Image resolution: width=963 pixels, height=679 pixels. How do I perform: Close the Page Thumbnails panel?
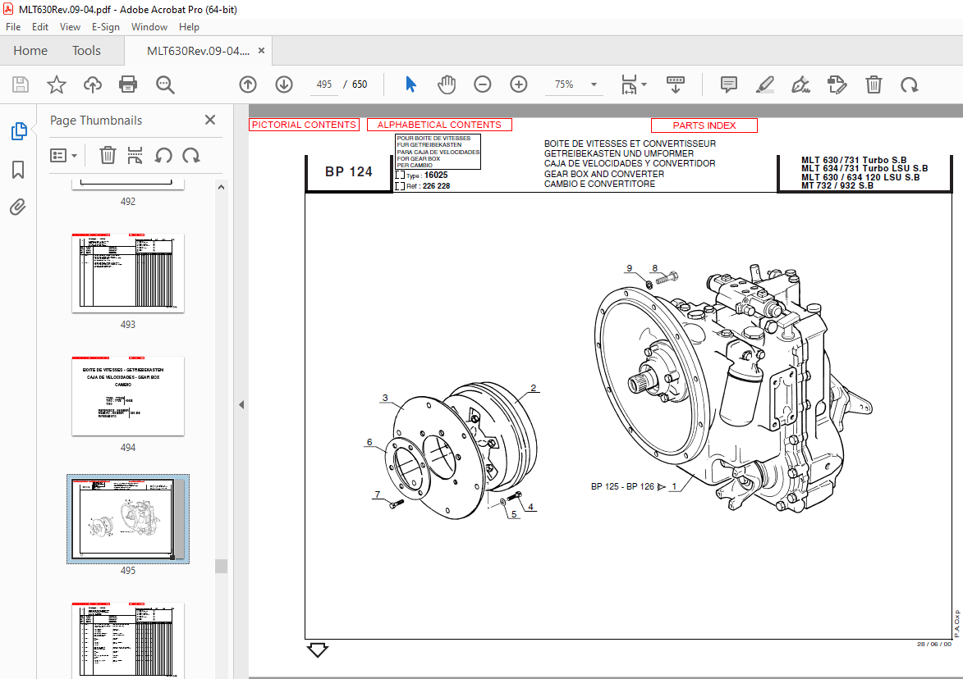[x=210, y=121]
